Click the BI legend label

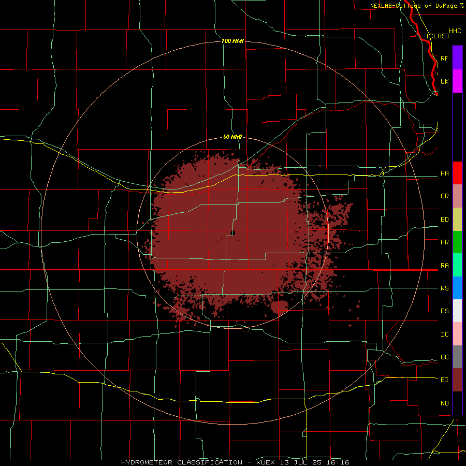point(444,380)
